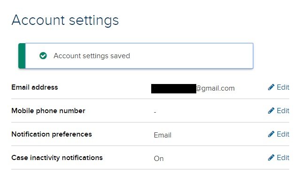Image resolution: width=301 pixels, height=176 pixels.
Task: Select the "Case inactivity notifications" row label
Action: [57, 158]
